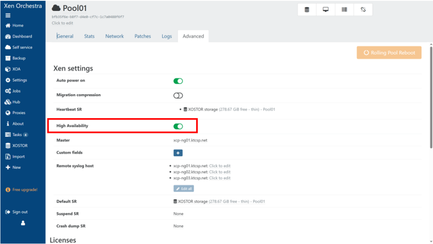Click the page's vertical scrollbar

(x=430, y=97)
